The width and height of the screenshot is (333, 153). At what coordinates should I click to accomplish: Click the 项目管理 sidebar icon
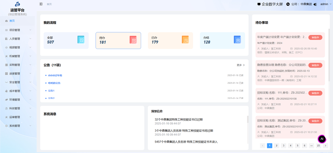coord(6,30)
